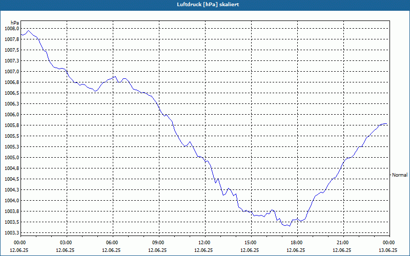Select the 15:00 time label
410x256 pixels.
click(252, 243)
